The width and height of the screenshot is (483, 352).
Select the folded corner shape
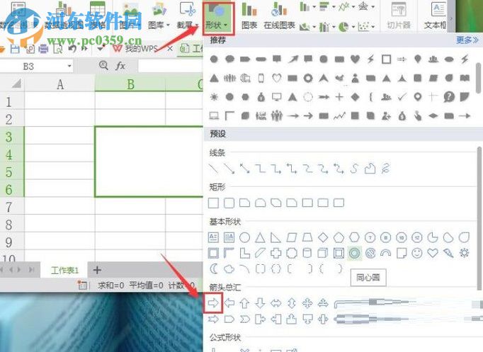coord(402,253)
